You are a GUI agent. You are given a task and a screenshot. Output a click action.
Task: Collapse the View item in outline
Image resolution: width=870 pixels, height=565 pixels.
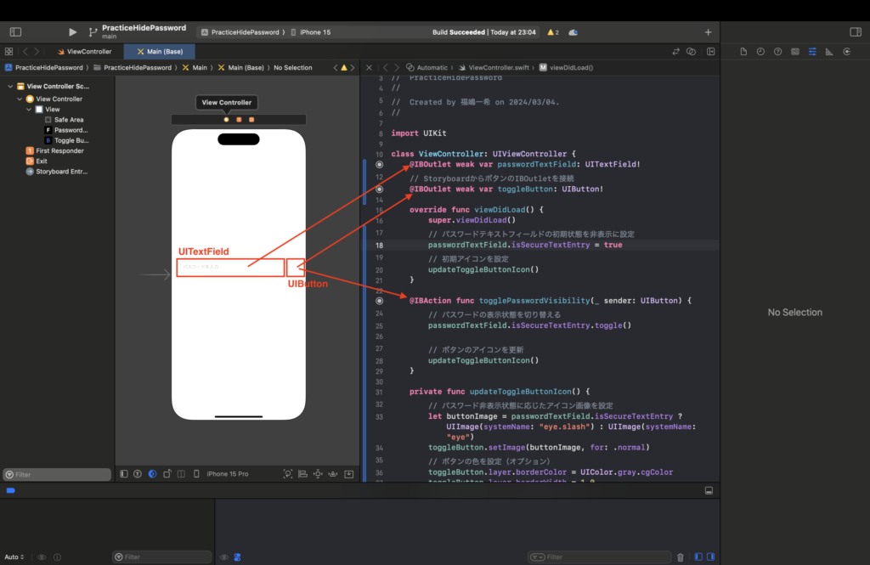tap(29, 110)
